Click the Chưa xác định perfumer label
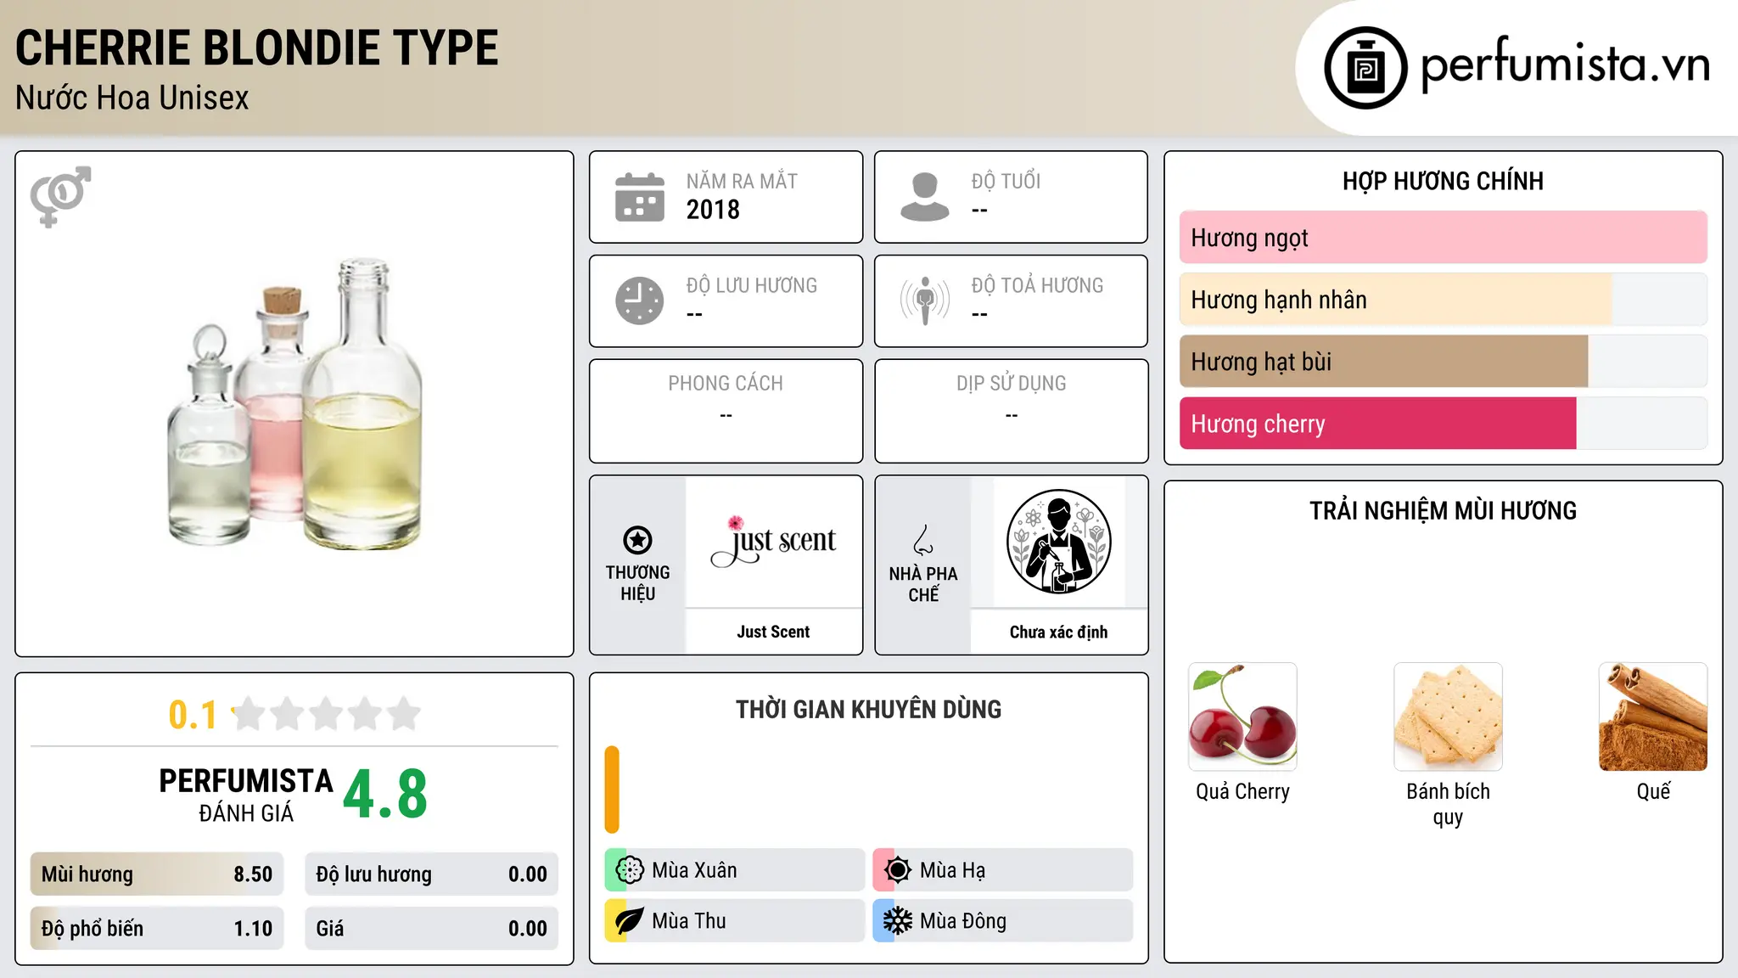Viewport: 1738px width, 978px height. coord(1058,632)
